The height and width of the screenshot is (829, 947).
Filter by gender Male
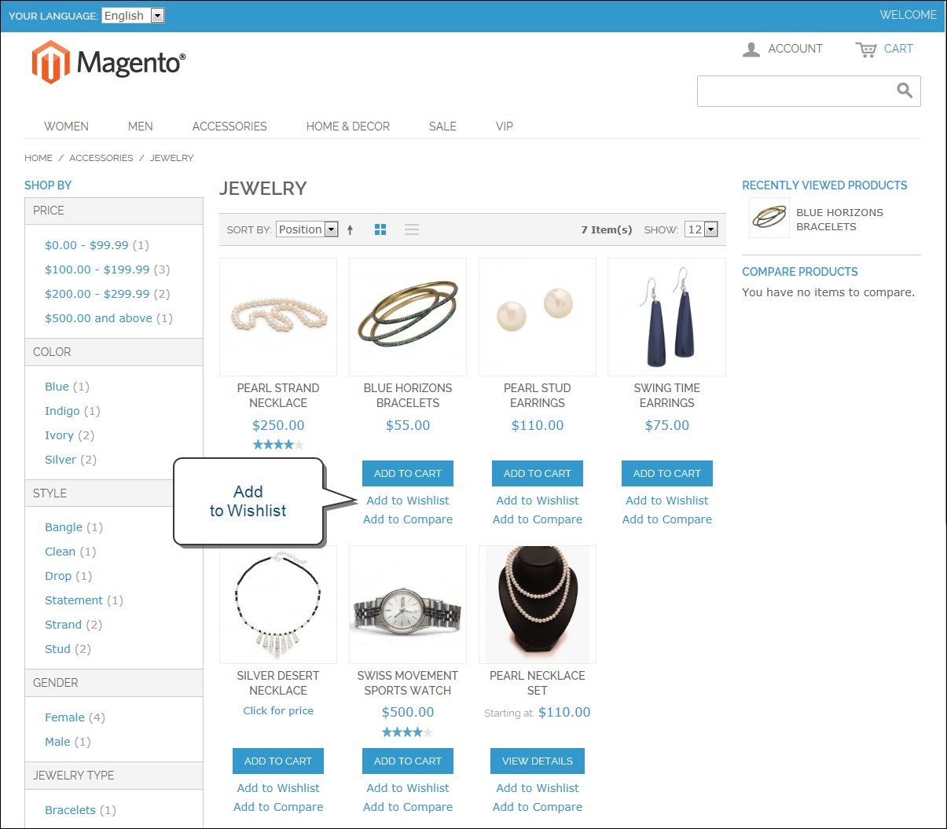pyautogui.click(x=57, y=742)
